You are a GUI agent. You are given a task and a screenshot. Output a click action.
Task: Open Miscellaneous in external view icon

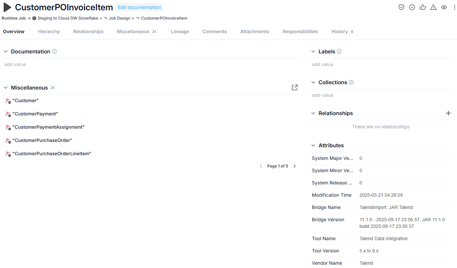pyautogui.click(x=295, y=88)
